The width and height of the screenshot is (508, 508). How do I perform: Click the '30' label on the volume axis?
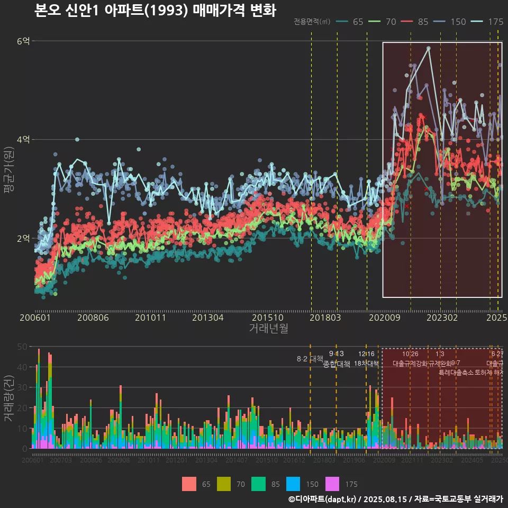[22, 387]
